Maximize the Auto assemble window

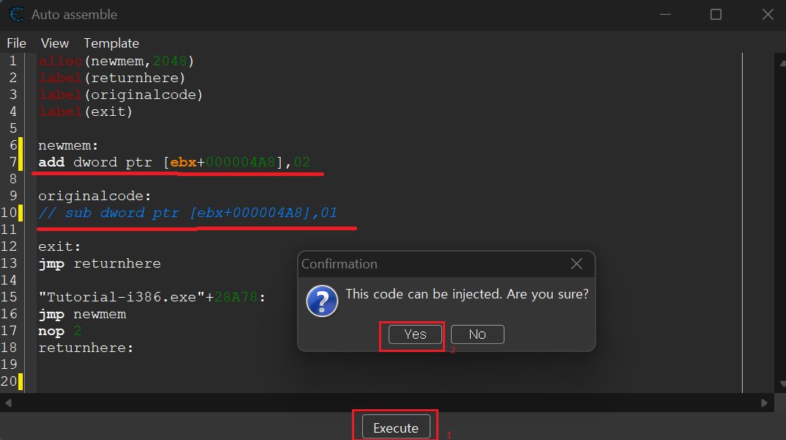716,15
